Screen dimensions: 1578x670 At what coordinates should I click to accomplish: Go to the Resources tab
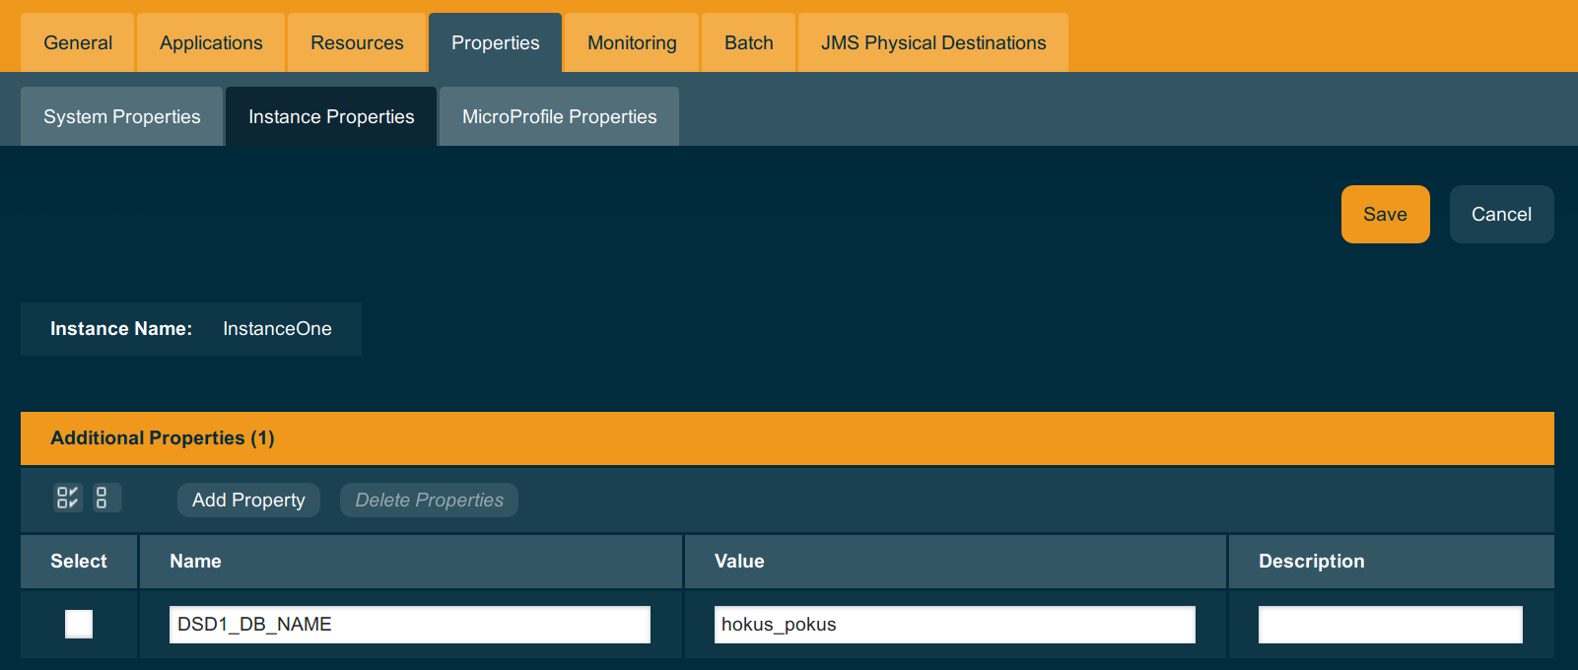[357, 43]
